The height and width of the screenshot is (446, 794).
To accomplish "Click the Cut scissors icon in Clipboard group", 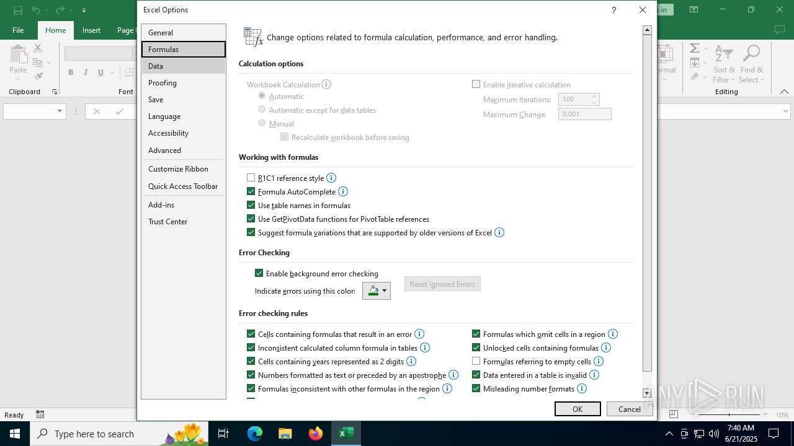I will 38,48.
